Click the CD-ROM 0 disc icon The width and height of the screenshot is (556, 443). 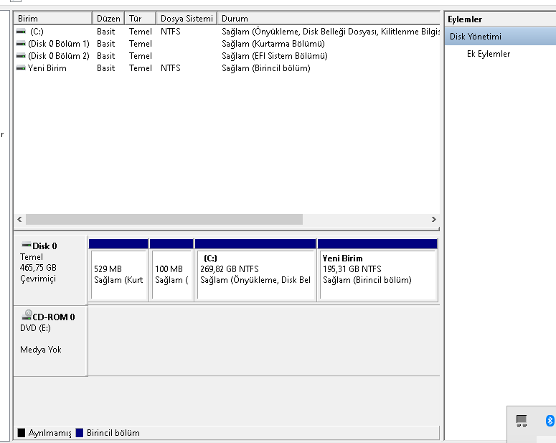(27, 315)
